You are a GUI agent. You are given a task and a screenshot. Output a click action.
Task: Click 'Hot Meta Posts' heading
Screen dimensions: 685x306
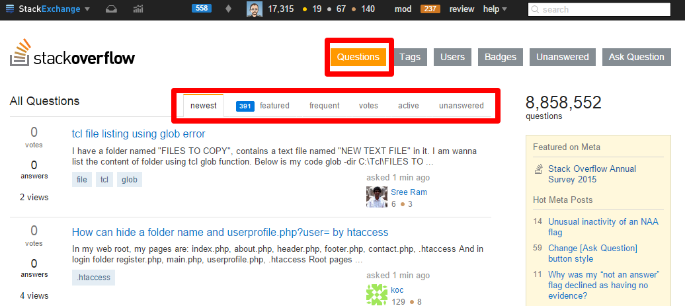point(563,200)
